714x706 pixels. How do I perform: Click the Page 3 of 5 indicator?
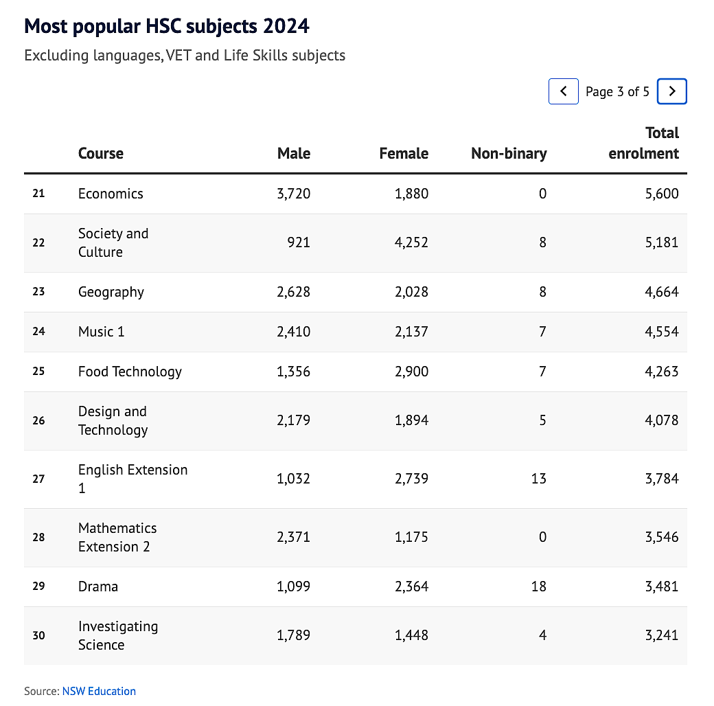click(617, 92)
